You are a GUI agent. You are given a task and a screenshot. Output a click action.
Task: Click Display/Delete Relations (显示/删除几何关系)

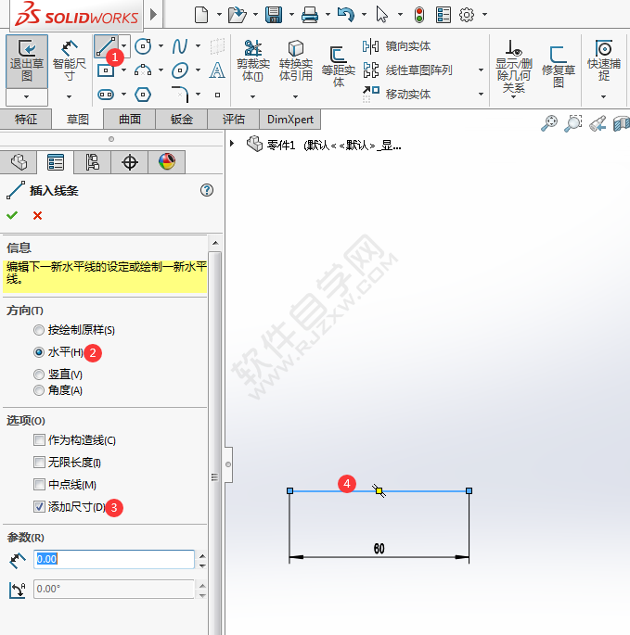click(x=514, y=67)
